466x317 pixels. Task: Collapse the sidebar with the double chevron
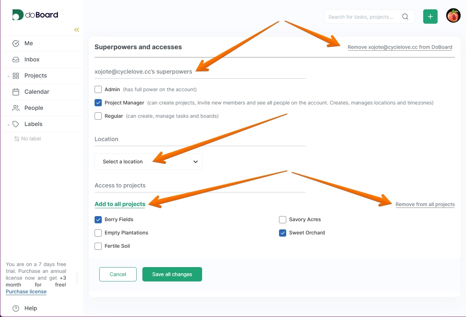tap(76, 30)
